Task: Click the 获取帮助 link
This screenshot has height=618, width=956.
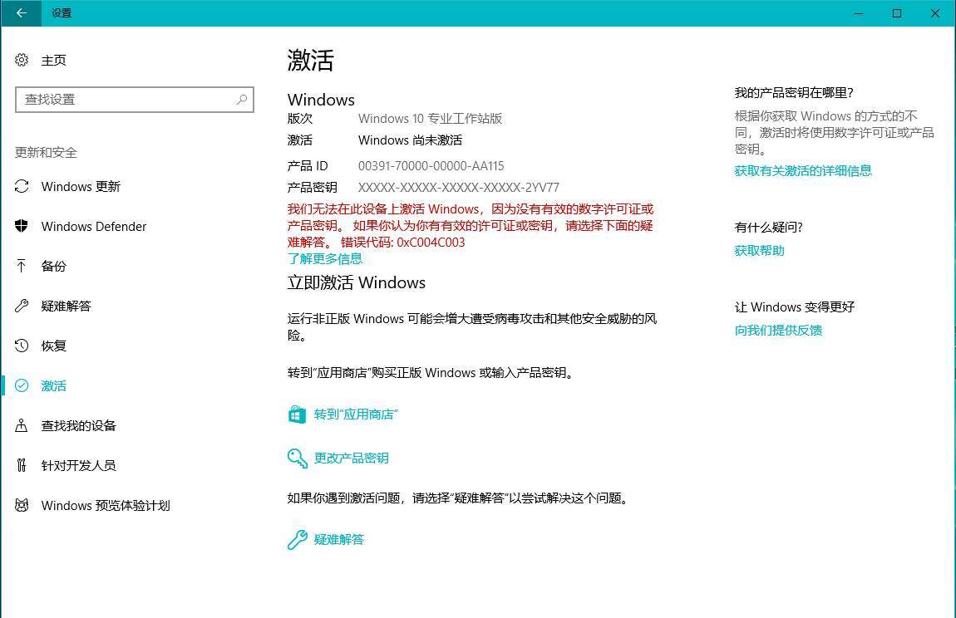Action: point(759,251)
